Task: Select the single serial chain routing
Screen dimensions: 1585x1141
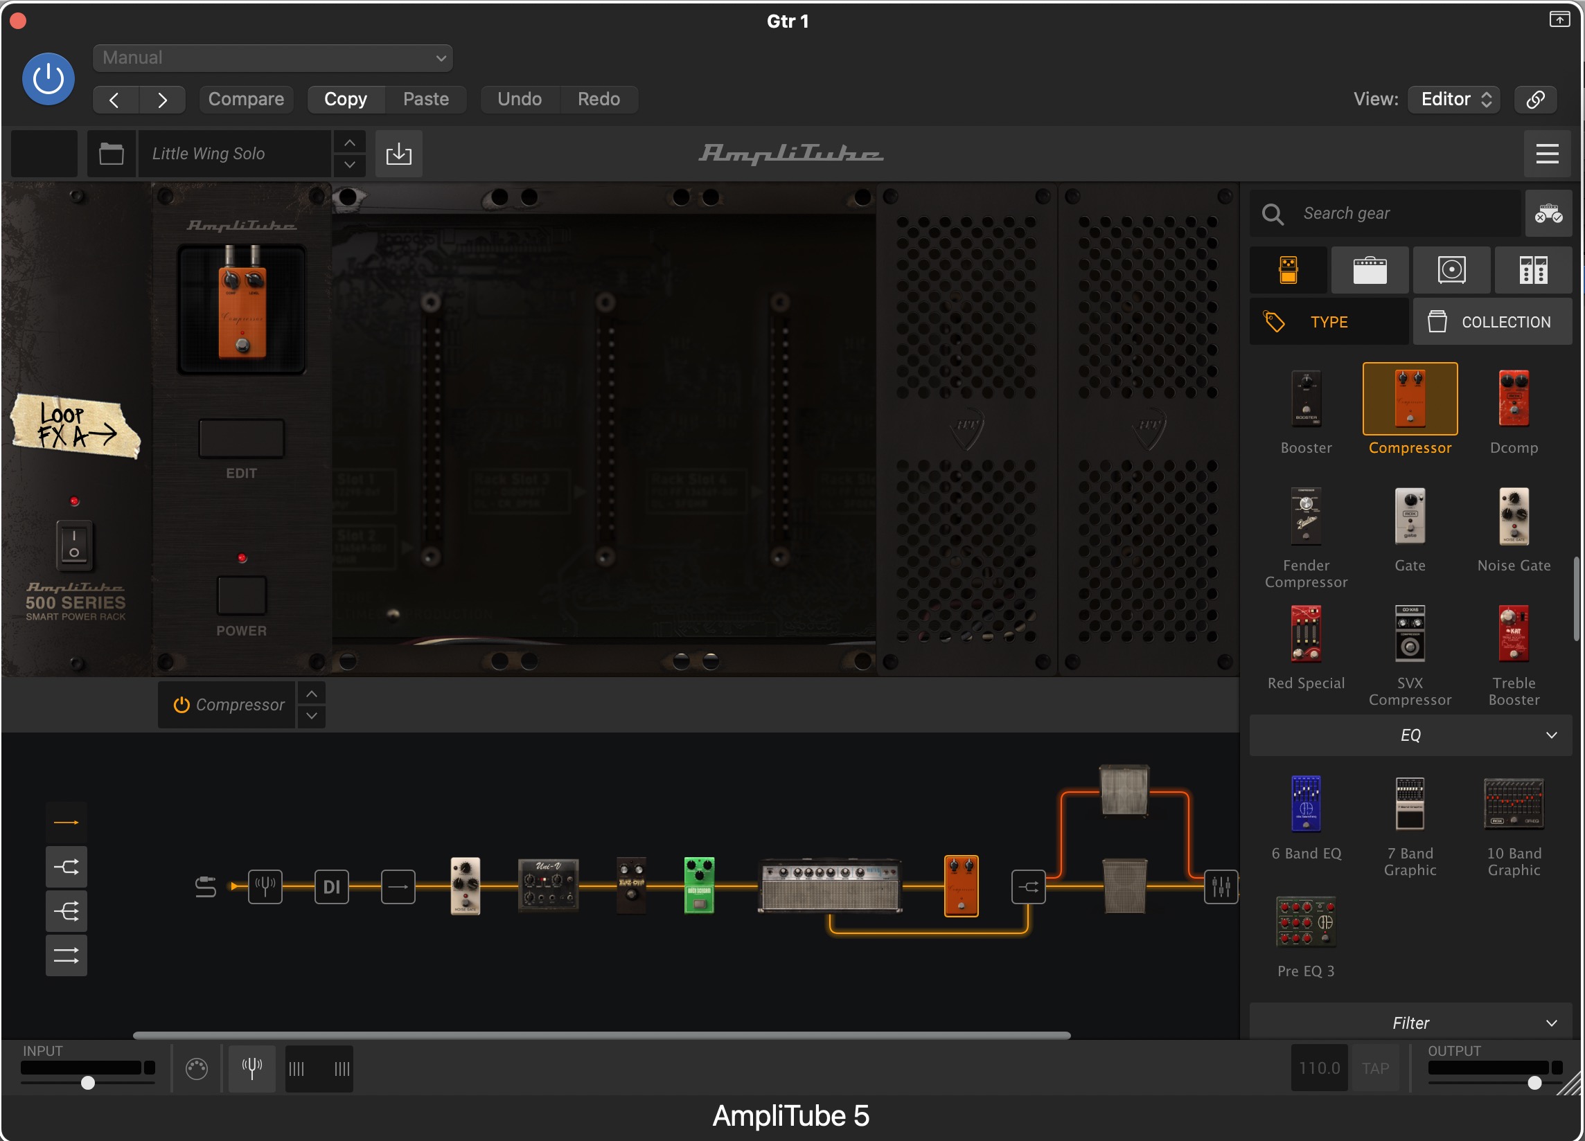Action: coord(67,823)
